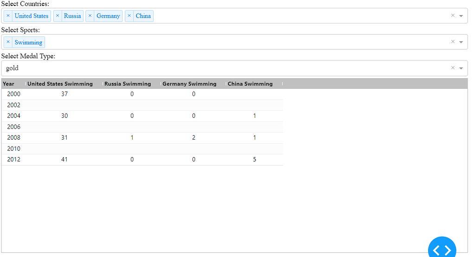Click the China Swimming column header

coord(255,84)
